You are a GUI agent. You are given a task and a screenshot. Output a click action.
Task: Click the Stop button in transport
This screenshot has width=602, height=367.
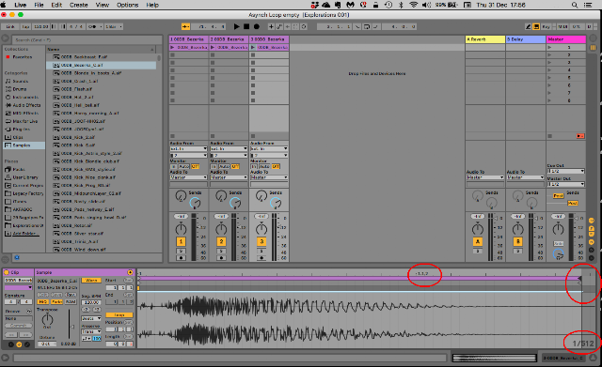coord(246,26)
